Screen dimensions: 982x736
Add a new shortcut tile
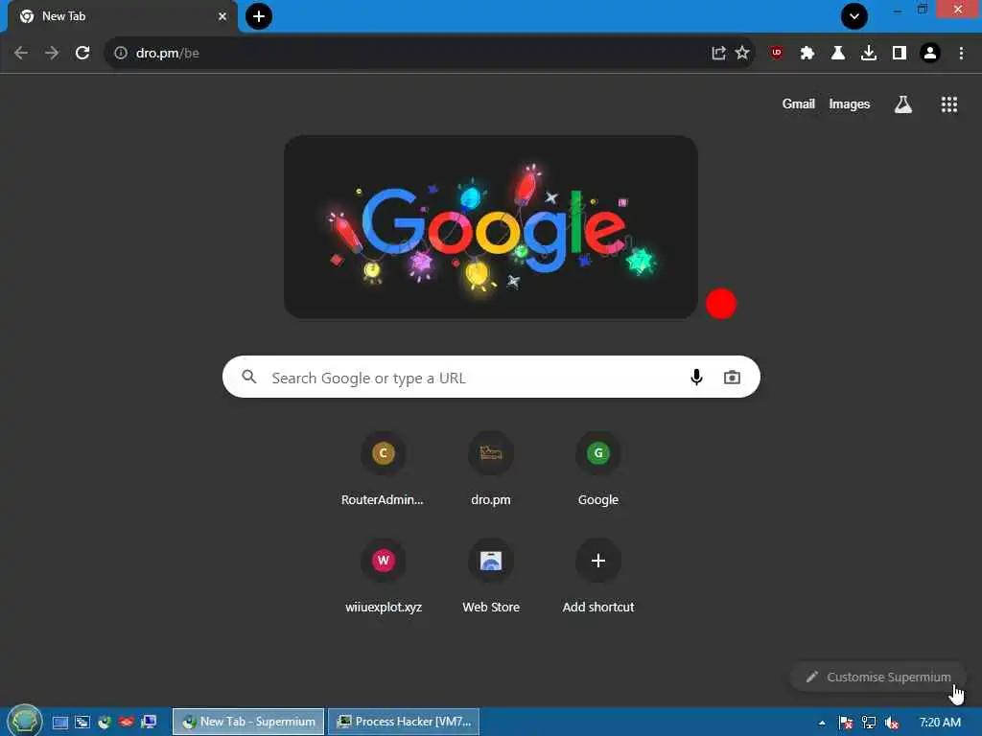pyautogui.click(x=598, y=577)
